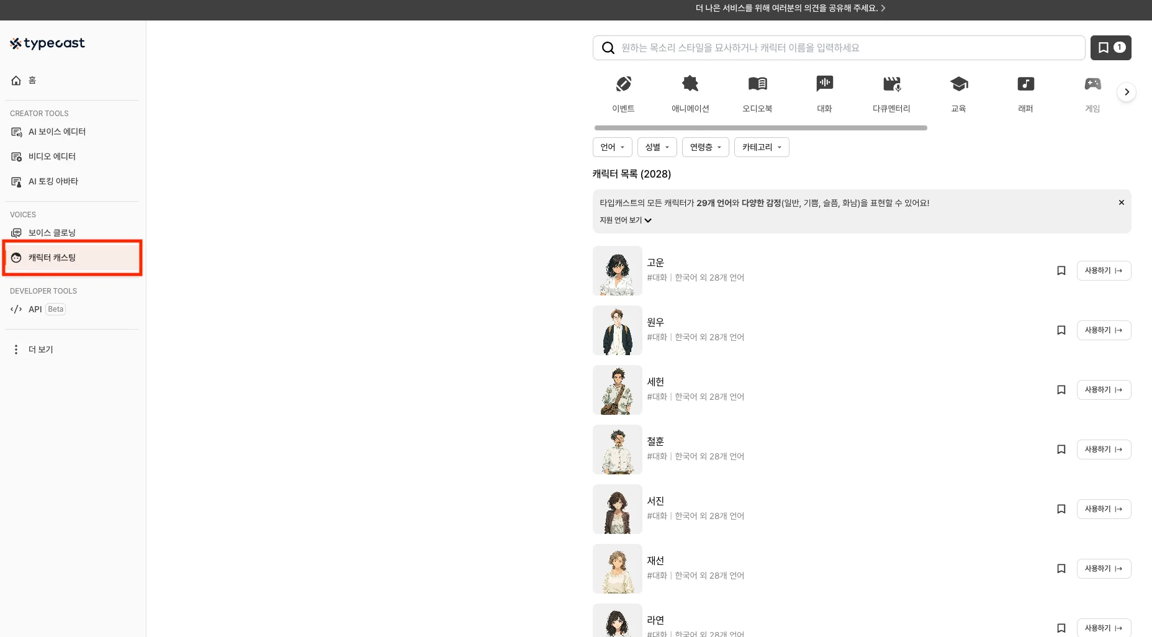Select the 교육 graduation cap icon
This screenshot has width=1152, height=637.
pos(958,84)
